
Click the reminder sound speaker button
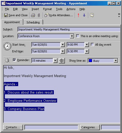62,61
